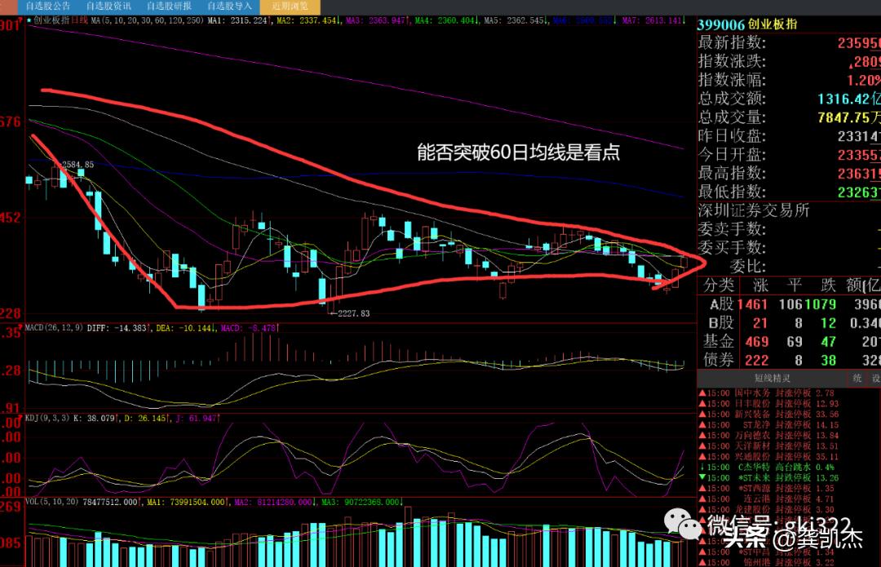Select the 今日开盘 row
This screenshot has width=881, height=567.
[789, 154]
